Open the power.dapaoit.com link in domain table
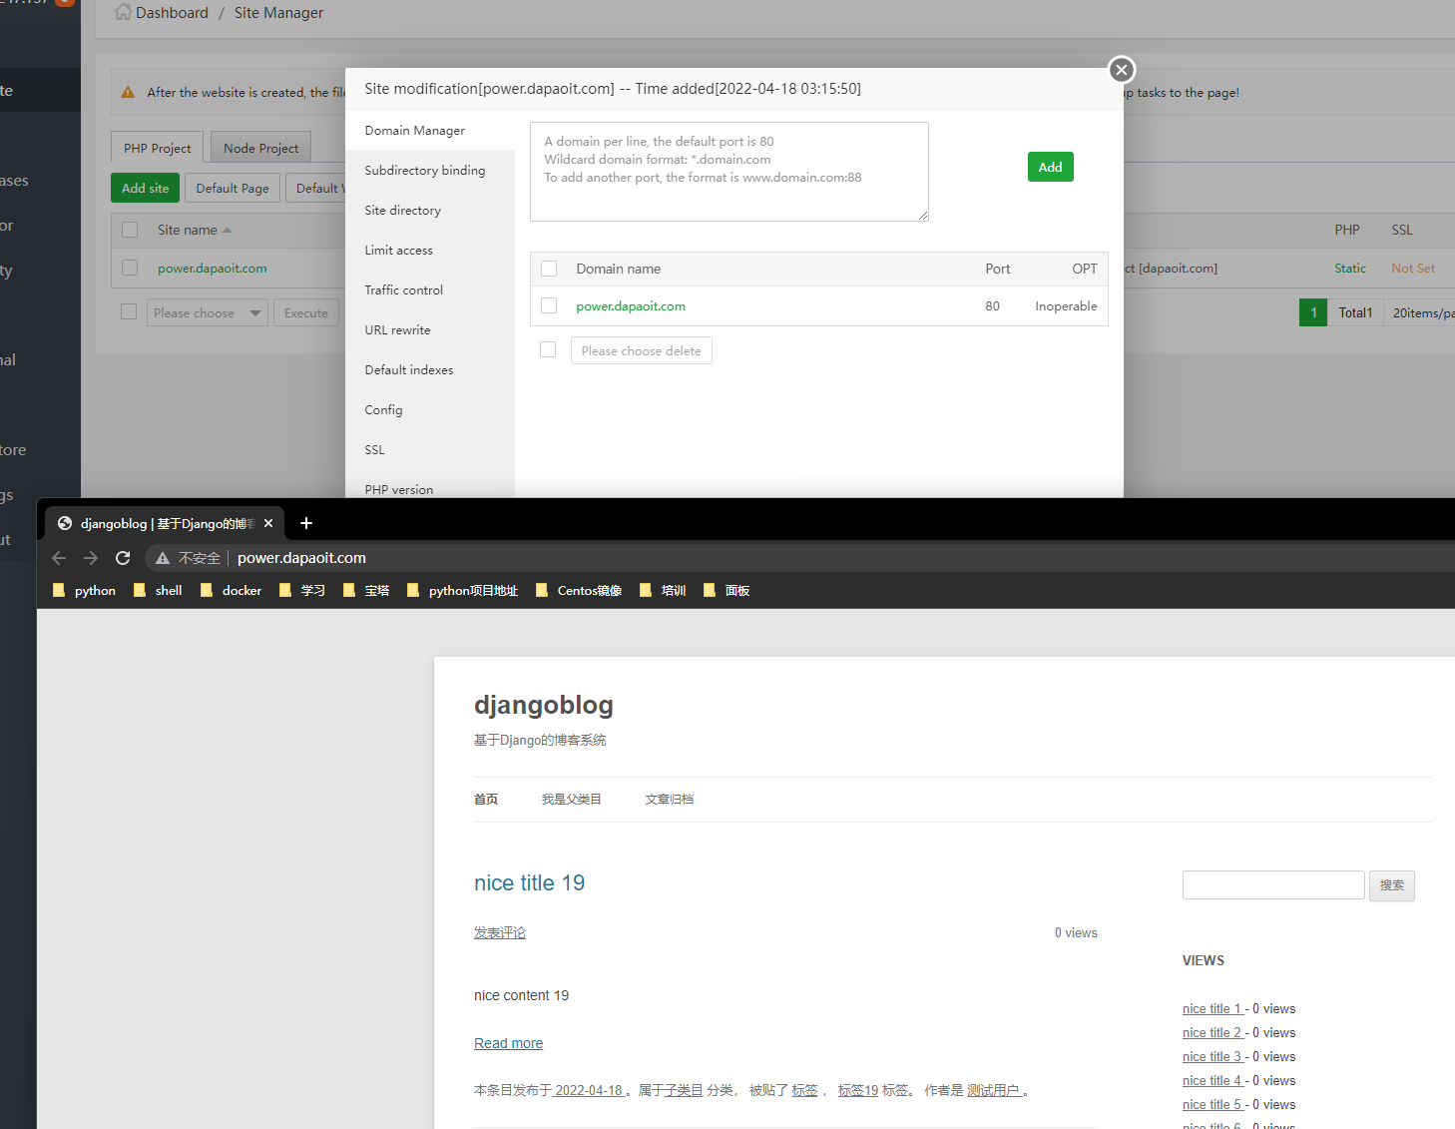Viewport: 1455px width, 1129px height. coord(631,306)
